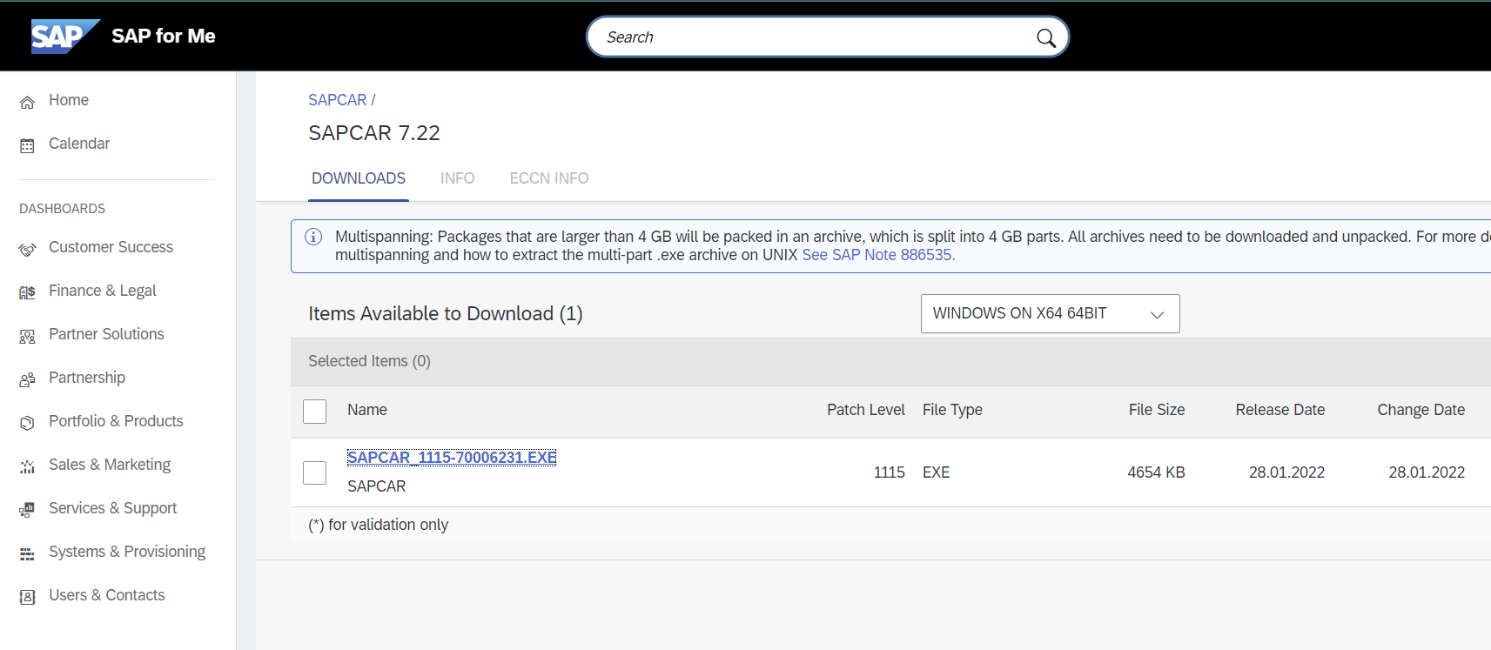
Task: Click the Portfolio & Products icon
Action: 27,423
